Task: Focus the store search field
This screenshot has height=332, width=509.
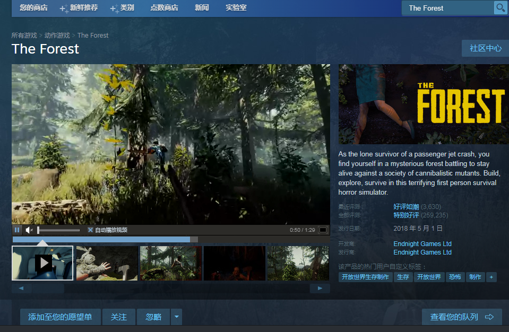Action: click(447, 8)
